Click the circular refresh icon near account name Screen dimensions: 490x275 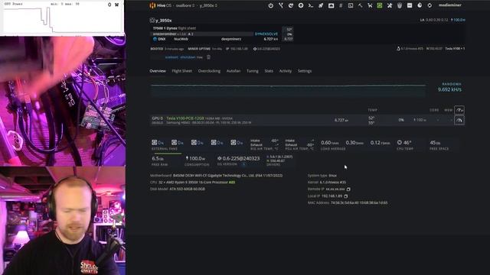(430, 5)
